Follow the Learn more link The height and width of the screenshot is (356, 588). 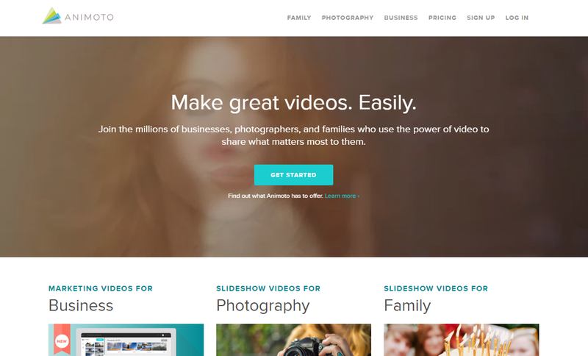tap(342, 196)
